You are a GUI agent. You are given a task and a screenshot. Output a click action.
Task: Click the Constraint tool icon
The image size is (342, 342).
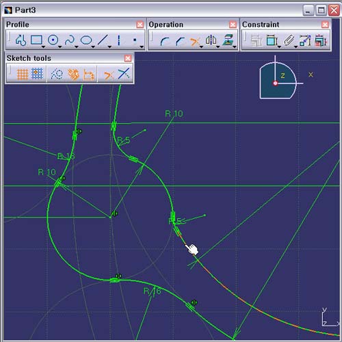(272, 40)
